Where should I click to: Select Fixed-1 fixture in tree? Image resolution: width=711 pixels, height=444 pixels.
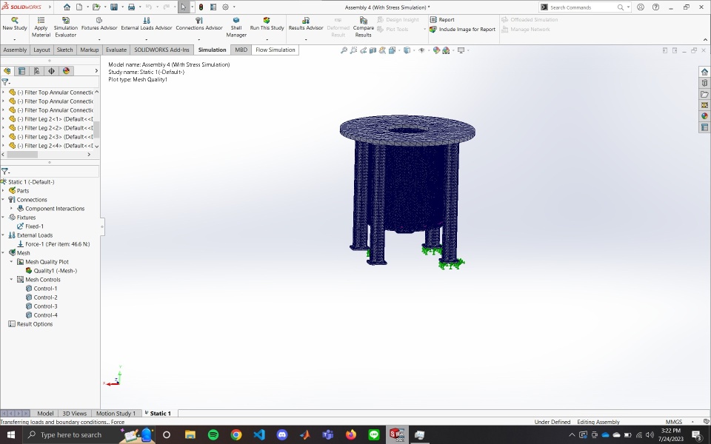coord(30,226)
